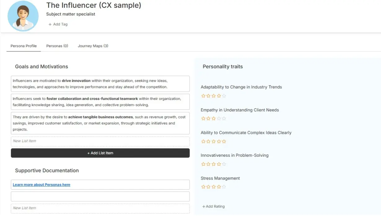Switch to the Journey Maps tab
The image size is (381, 216).
point(93,46)
